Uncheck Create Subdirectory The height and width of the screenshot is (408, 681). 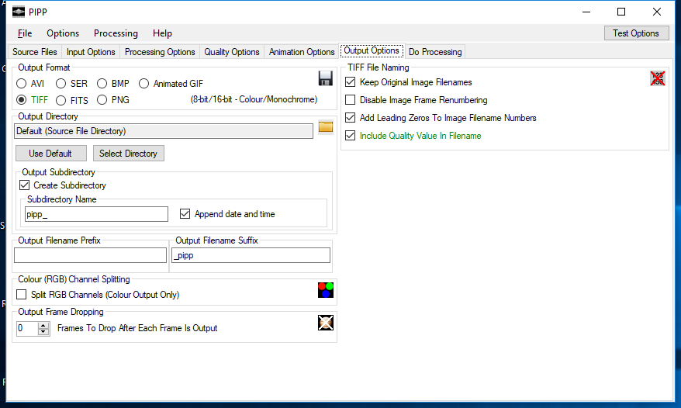24,185
